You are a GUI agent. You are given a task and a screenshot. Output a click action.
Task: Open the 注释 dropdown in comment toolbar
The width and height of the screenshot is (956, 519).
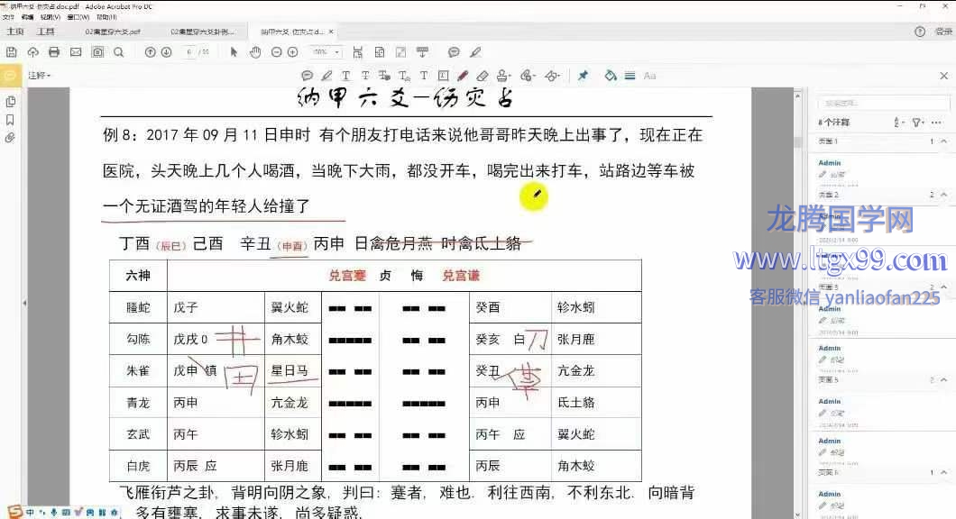[39, 76]
